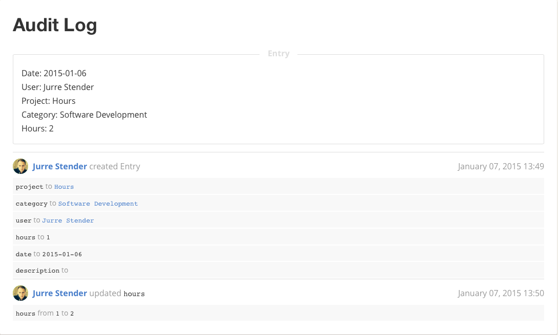Viewport: 558px width, 335px height.
Task: Click User: Jurre Stender text
Action: click(x=58, y=87)
